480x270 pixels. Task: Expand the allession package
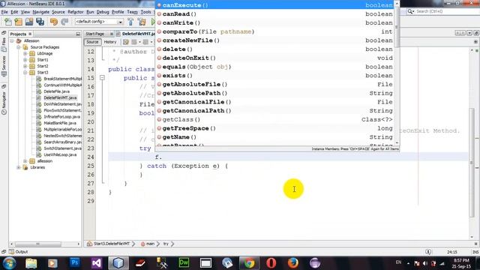tap(25, 161)
